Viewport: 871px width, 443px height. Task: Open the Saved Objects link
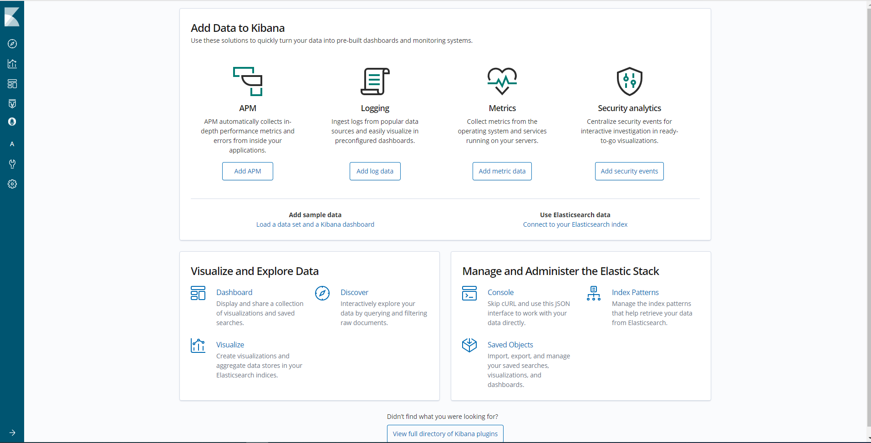(510, 345)
